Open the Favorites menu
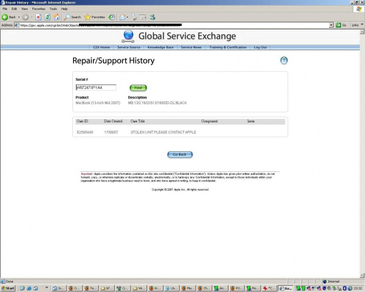Viewport: 365px width, 292px height. [39, 9]
